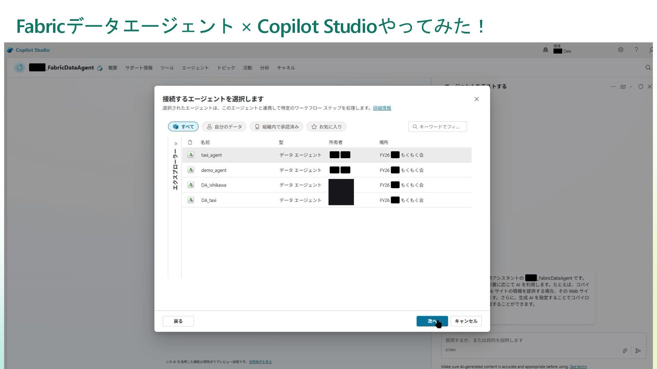This screenshot has height=369, width=657.
Task: Open the ツール tab
Action: tap(167, 68)
